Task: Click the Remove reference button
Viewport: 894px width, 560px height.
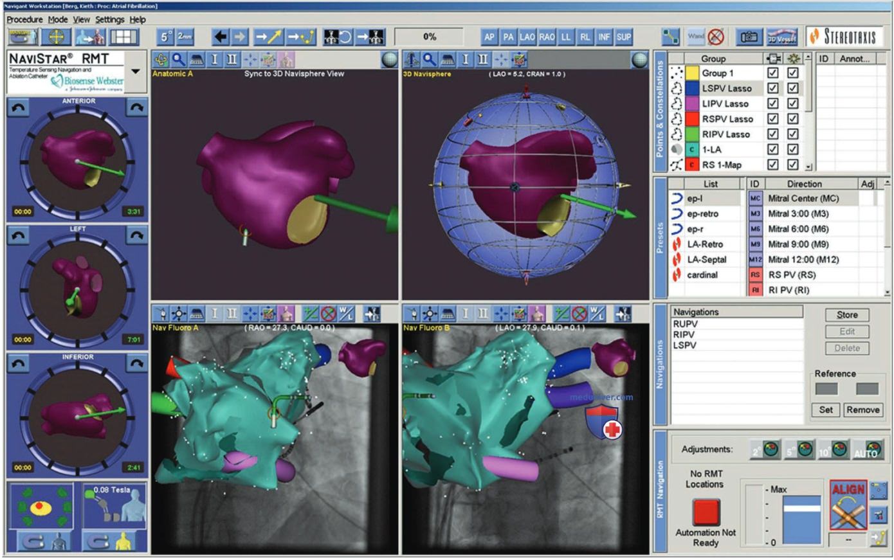Action: coord(862,410)
